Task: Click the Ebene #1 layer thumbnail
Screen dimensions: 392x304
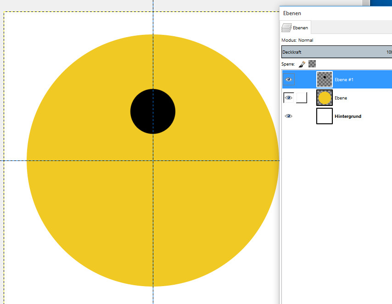Action: (x=325, y=79)
